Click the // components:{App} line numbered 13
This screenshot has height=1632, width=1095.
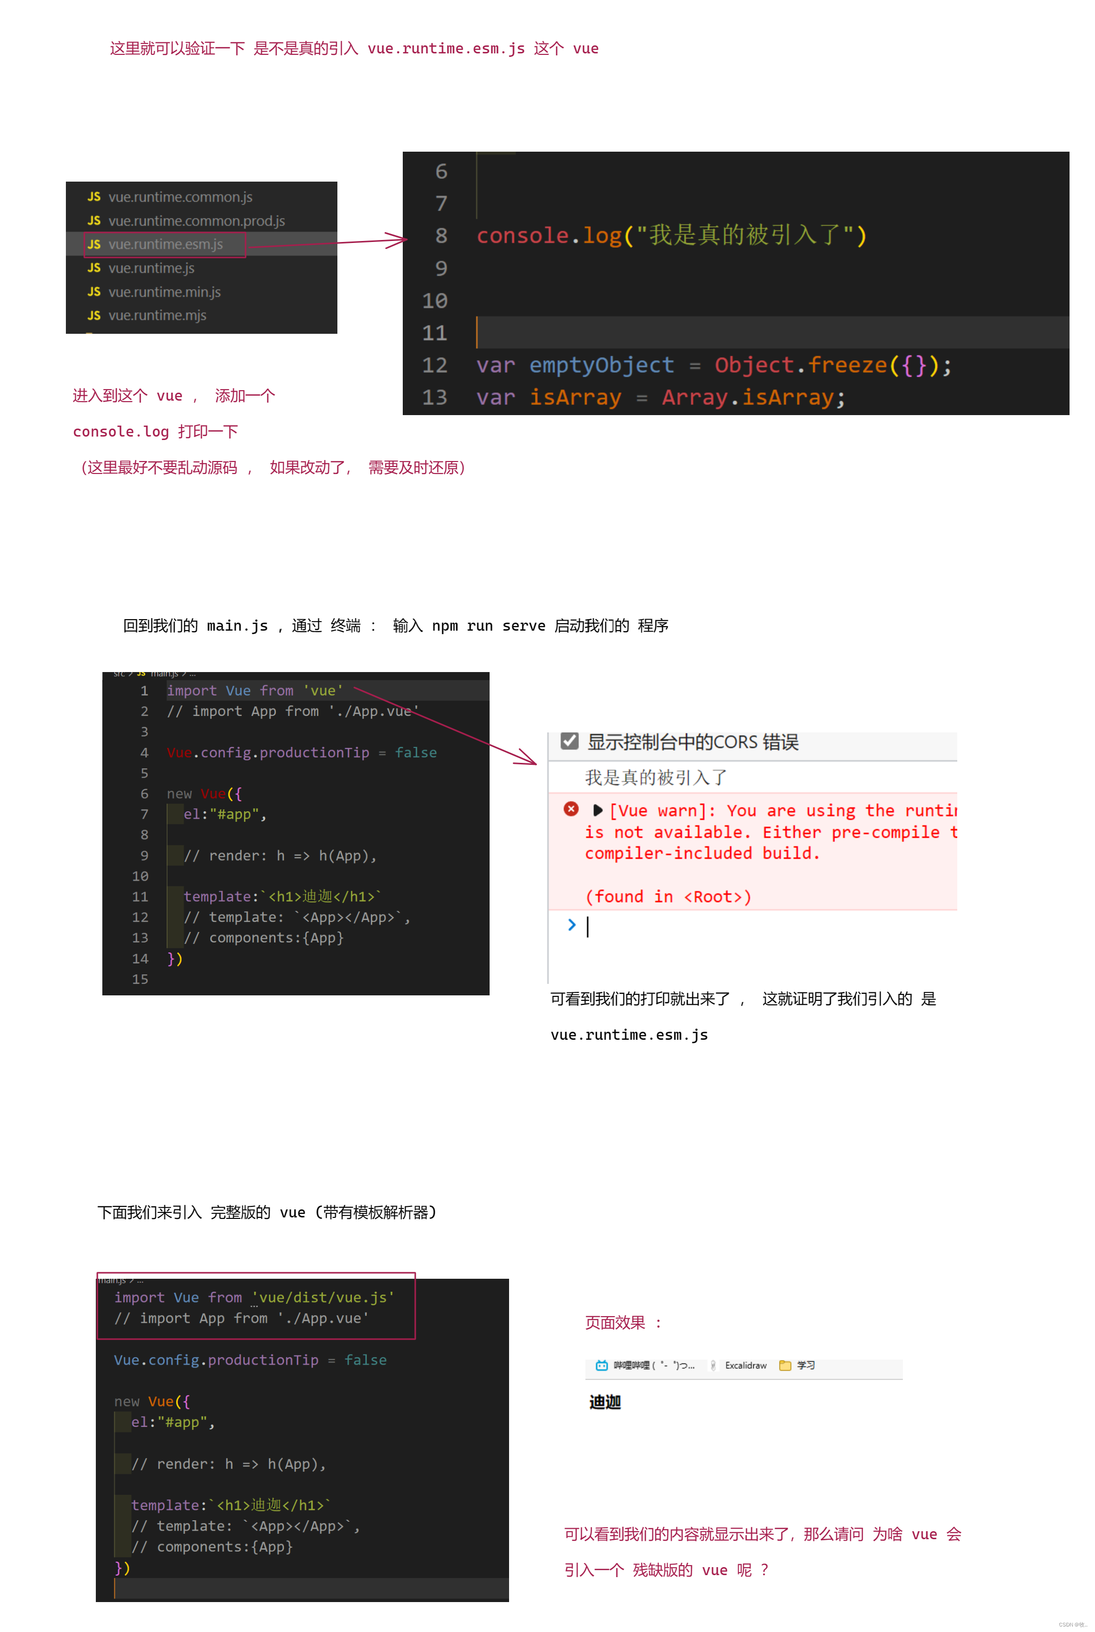click(264, 938)
